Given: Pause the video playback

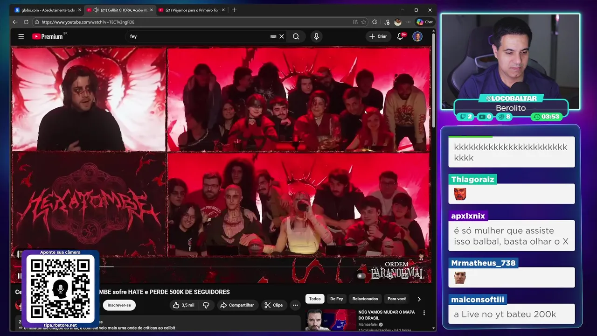Looking at the screenshot, I should coord(19,276).
